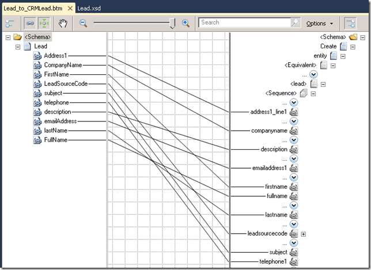
Task: Click the CompanyName field icon
Action: [37, 65]
